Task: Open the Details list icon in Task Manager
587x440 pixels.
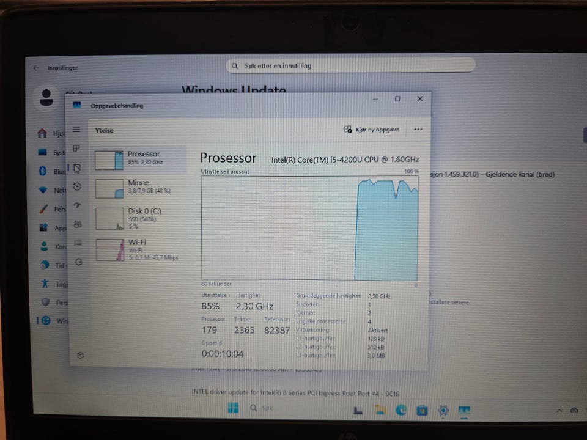Action: coord(78,243)
